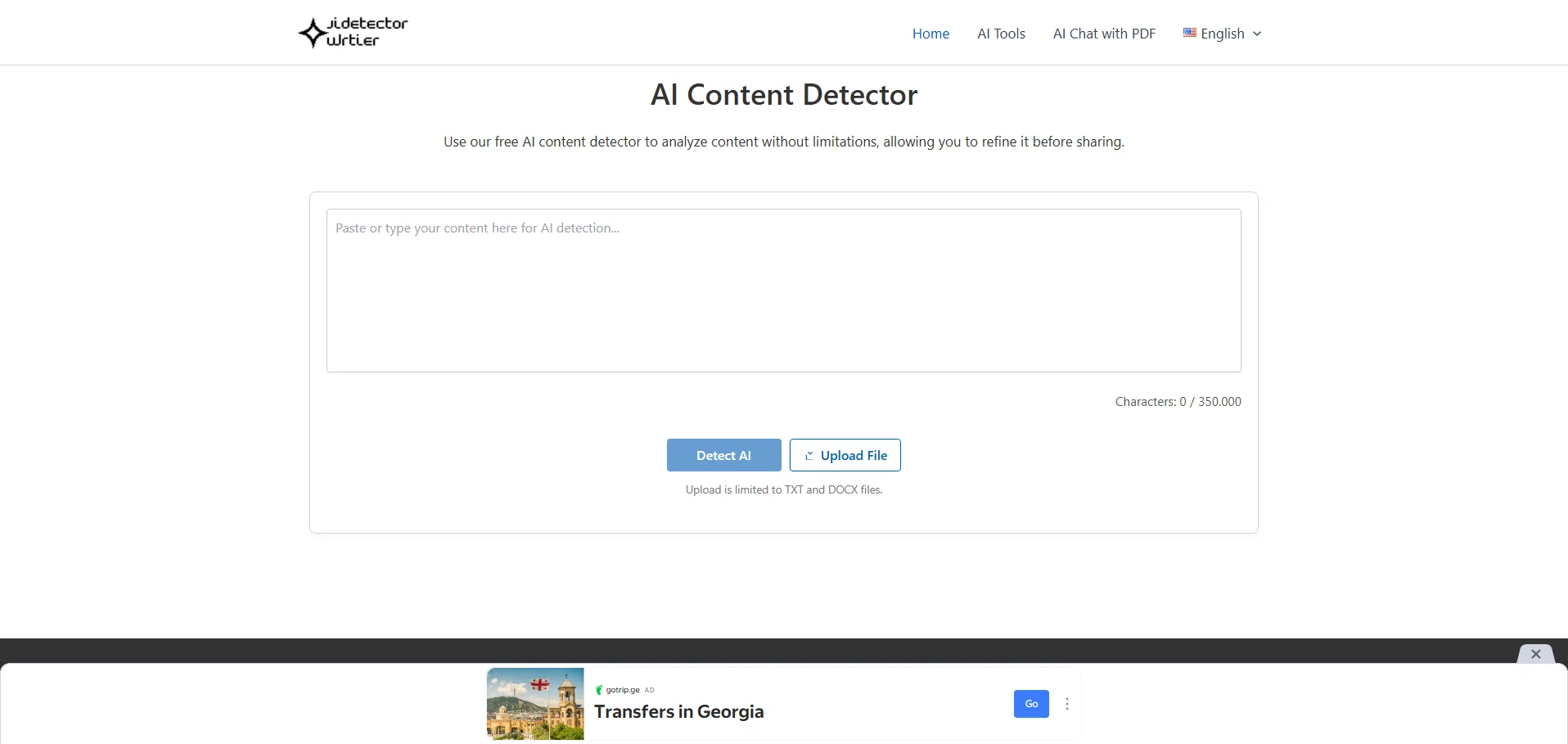The image size is (1568, 744).
Task: Open the English language dropdown
Action: (1222, 34)
